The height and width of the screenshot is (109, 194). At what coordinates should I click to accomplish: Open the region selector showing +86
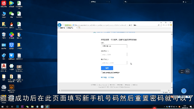point(114,46)
